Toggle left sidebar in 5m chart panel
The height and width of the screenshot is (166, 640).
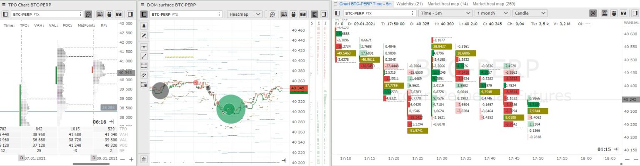click(x=337, y=13)
